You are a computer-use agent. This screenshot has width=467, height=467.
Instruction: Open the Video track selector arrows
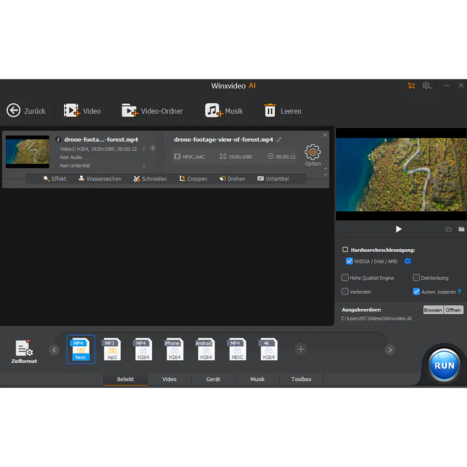coord(144,149)
